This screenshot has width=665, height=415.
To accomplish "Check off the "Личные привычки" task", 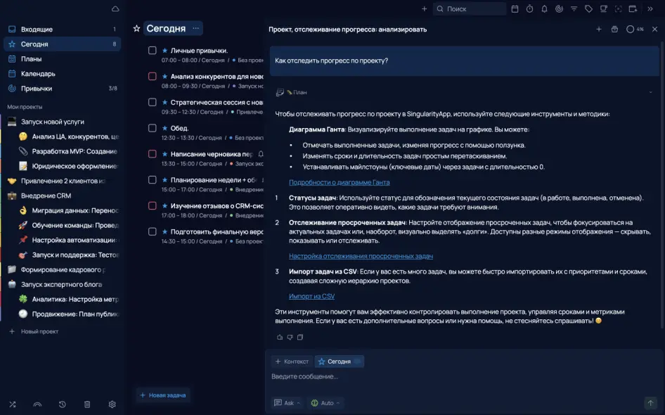I will pos(153,51).
